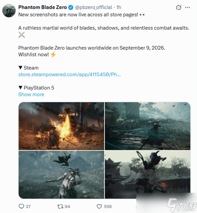
Task: Open the fire demon boss screenshot
Action: 61,126
